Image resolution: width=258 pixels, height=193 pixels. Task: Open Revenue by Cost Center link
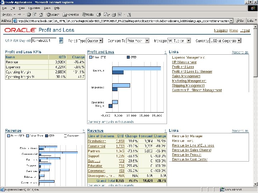[x=190, y=159]
